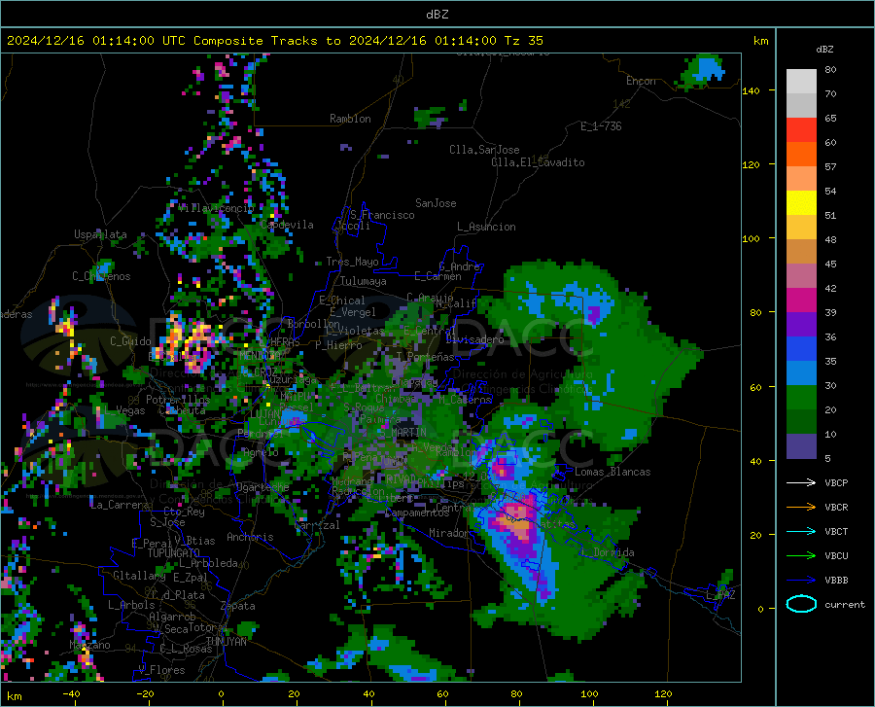Click the cyan 'current' ellipse legend icon

click(801, 604)
